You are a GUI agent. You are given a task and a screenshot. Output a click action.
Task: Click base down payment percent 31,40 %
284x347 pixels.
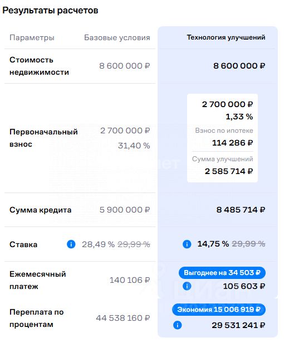(x=134, y=146)
